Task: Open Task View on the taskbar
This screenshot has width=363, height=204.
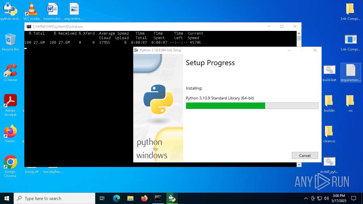Action: tap(102, 198)
